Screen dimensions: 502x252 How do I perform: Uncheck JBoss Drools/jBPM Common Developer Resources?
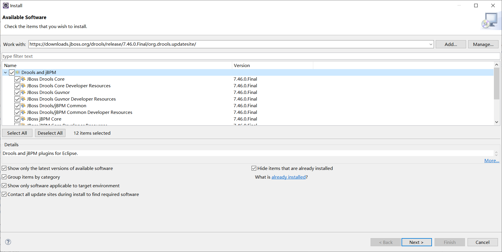click(17, 112)
